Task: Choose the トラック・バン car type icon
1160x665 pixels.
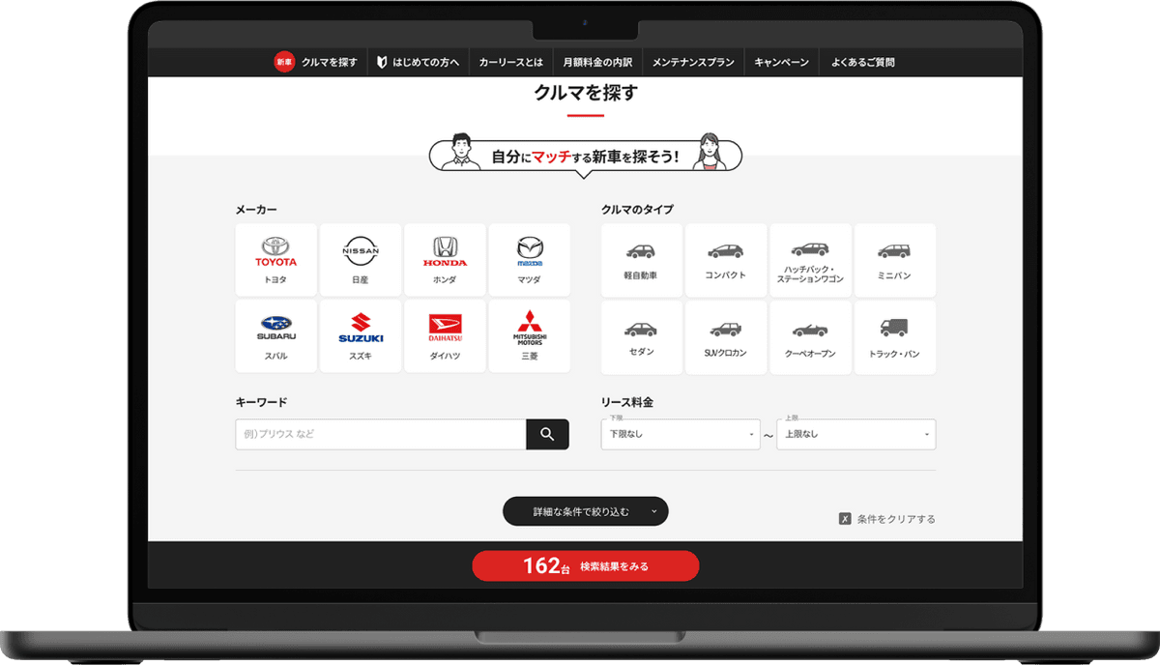Action: 895,328
